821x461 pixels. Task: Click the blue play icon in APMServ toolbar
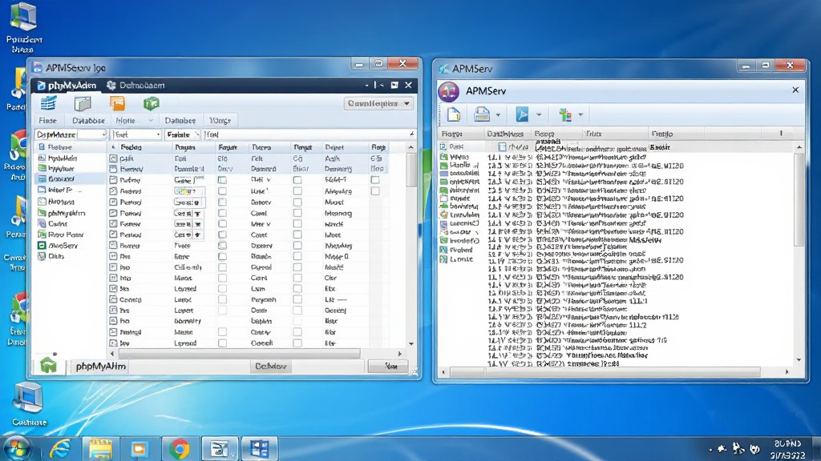(x=522, y=114)
